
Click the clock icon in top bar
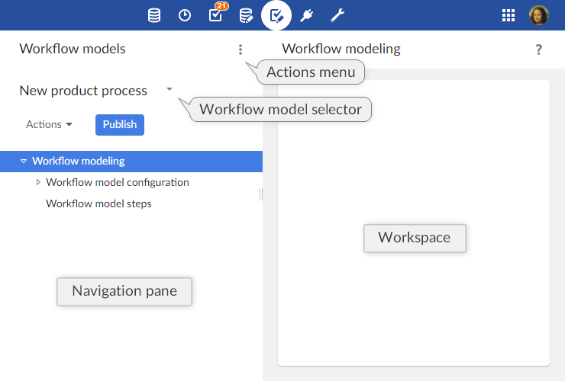click(185, 15)
